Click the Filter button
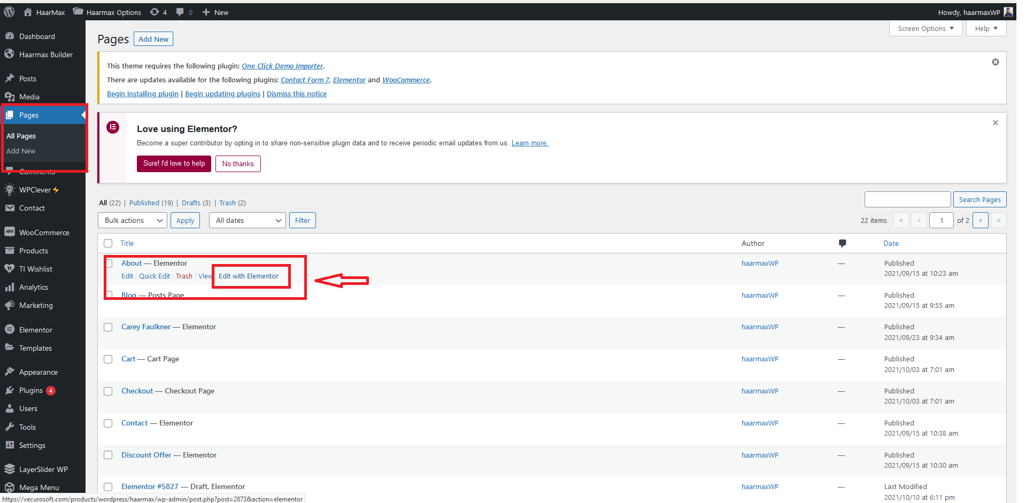This screenshot has height=503, width=1026. click(x=303, y=220)
